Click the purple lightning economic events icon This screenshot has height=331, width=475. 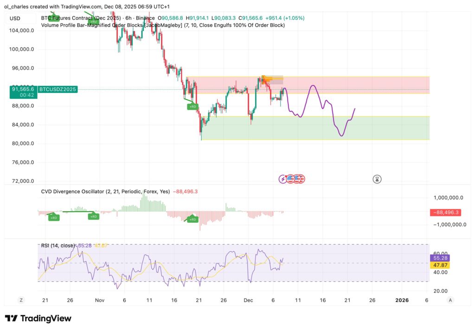282,179
